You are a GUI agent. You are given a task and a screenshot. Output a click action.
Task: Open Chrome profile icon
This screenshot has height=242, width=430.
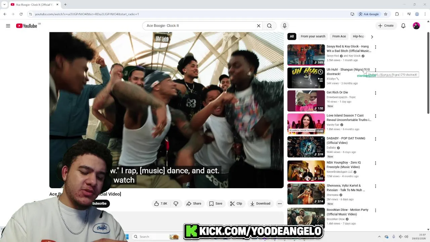coord(417,14)
